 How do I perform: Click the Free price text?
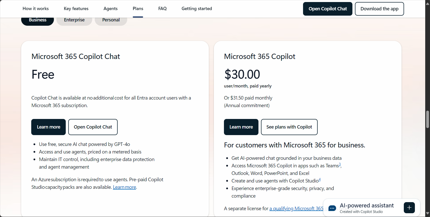[43, 74]
